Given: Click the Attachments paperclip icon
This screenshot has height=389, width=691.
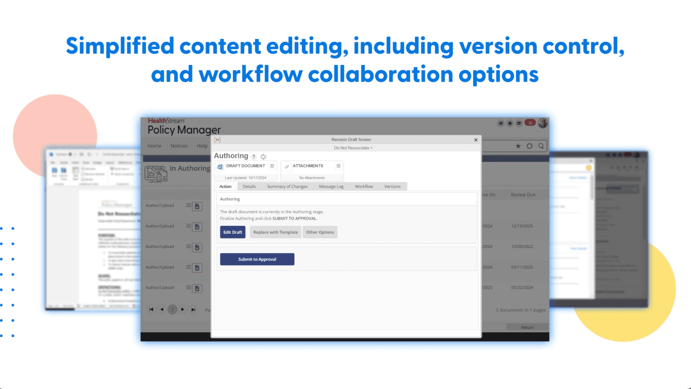Looking at the screenshot, I should coord(287,167).
